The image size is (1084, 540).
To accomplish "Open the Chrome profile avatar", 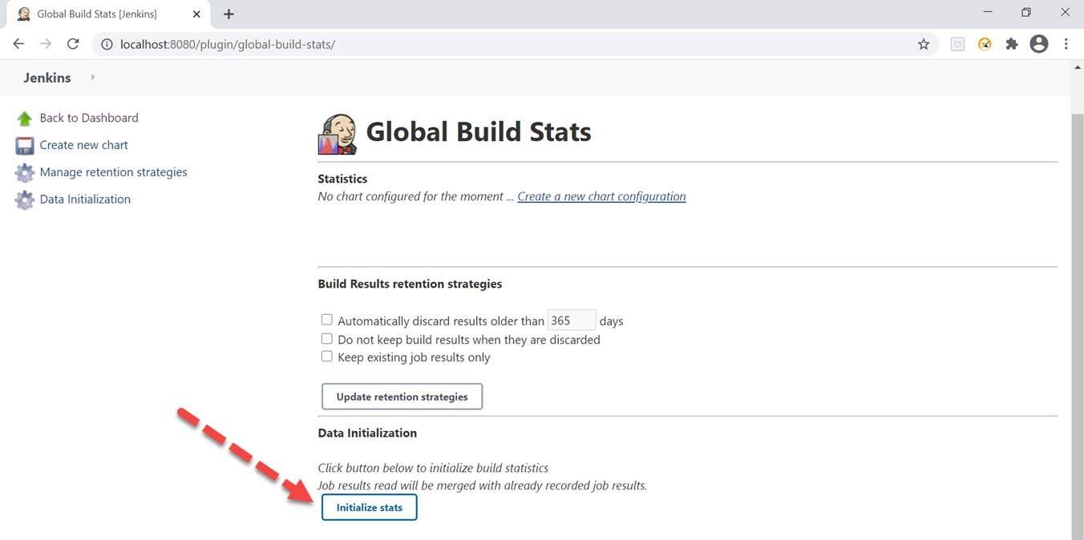I will [1038, 44].
